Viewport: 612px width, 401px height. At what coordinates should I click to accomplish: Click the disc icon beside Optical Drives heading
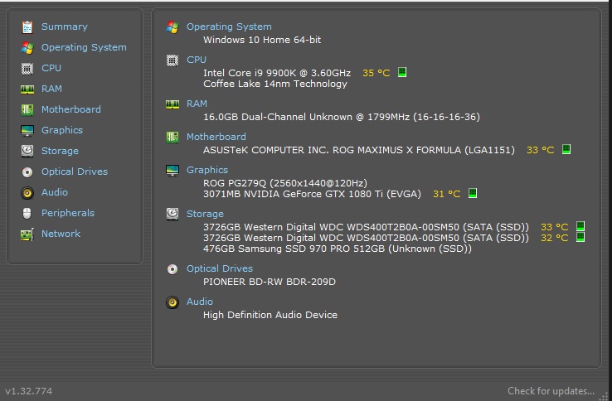pos(172,269)
